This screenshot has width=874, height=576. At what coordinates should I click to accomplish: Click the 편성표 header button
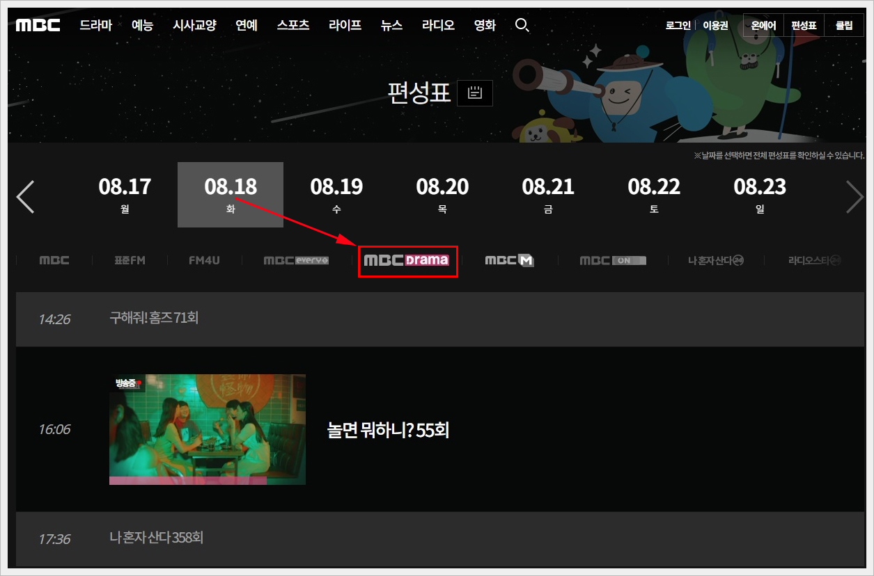(x=804, y=25)
